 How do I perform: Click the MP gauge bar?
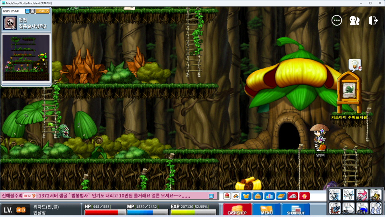[x=147, y=212]
